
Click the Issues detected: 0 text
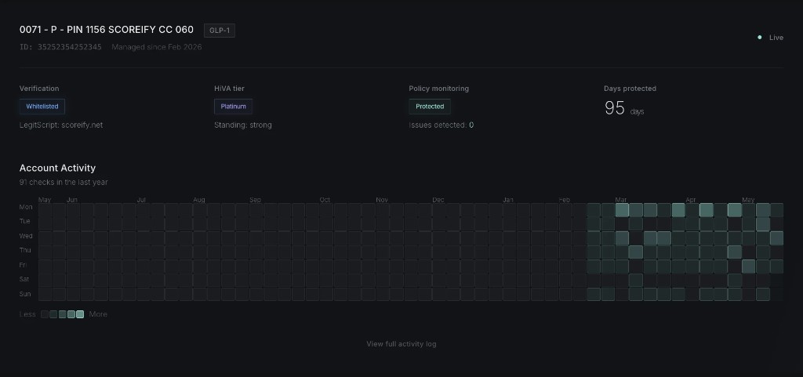[441, 125]
